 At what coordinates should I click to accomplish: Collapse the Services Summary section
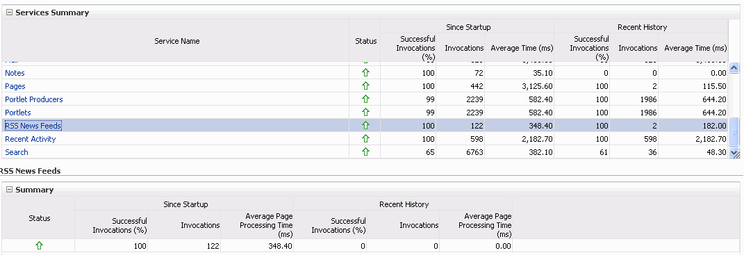[9, 13]
